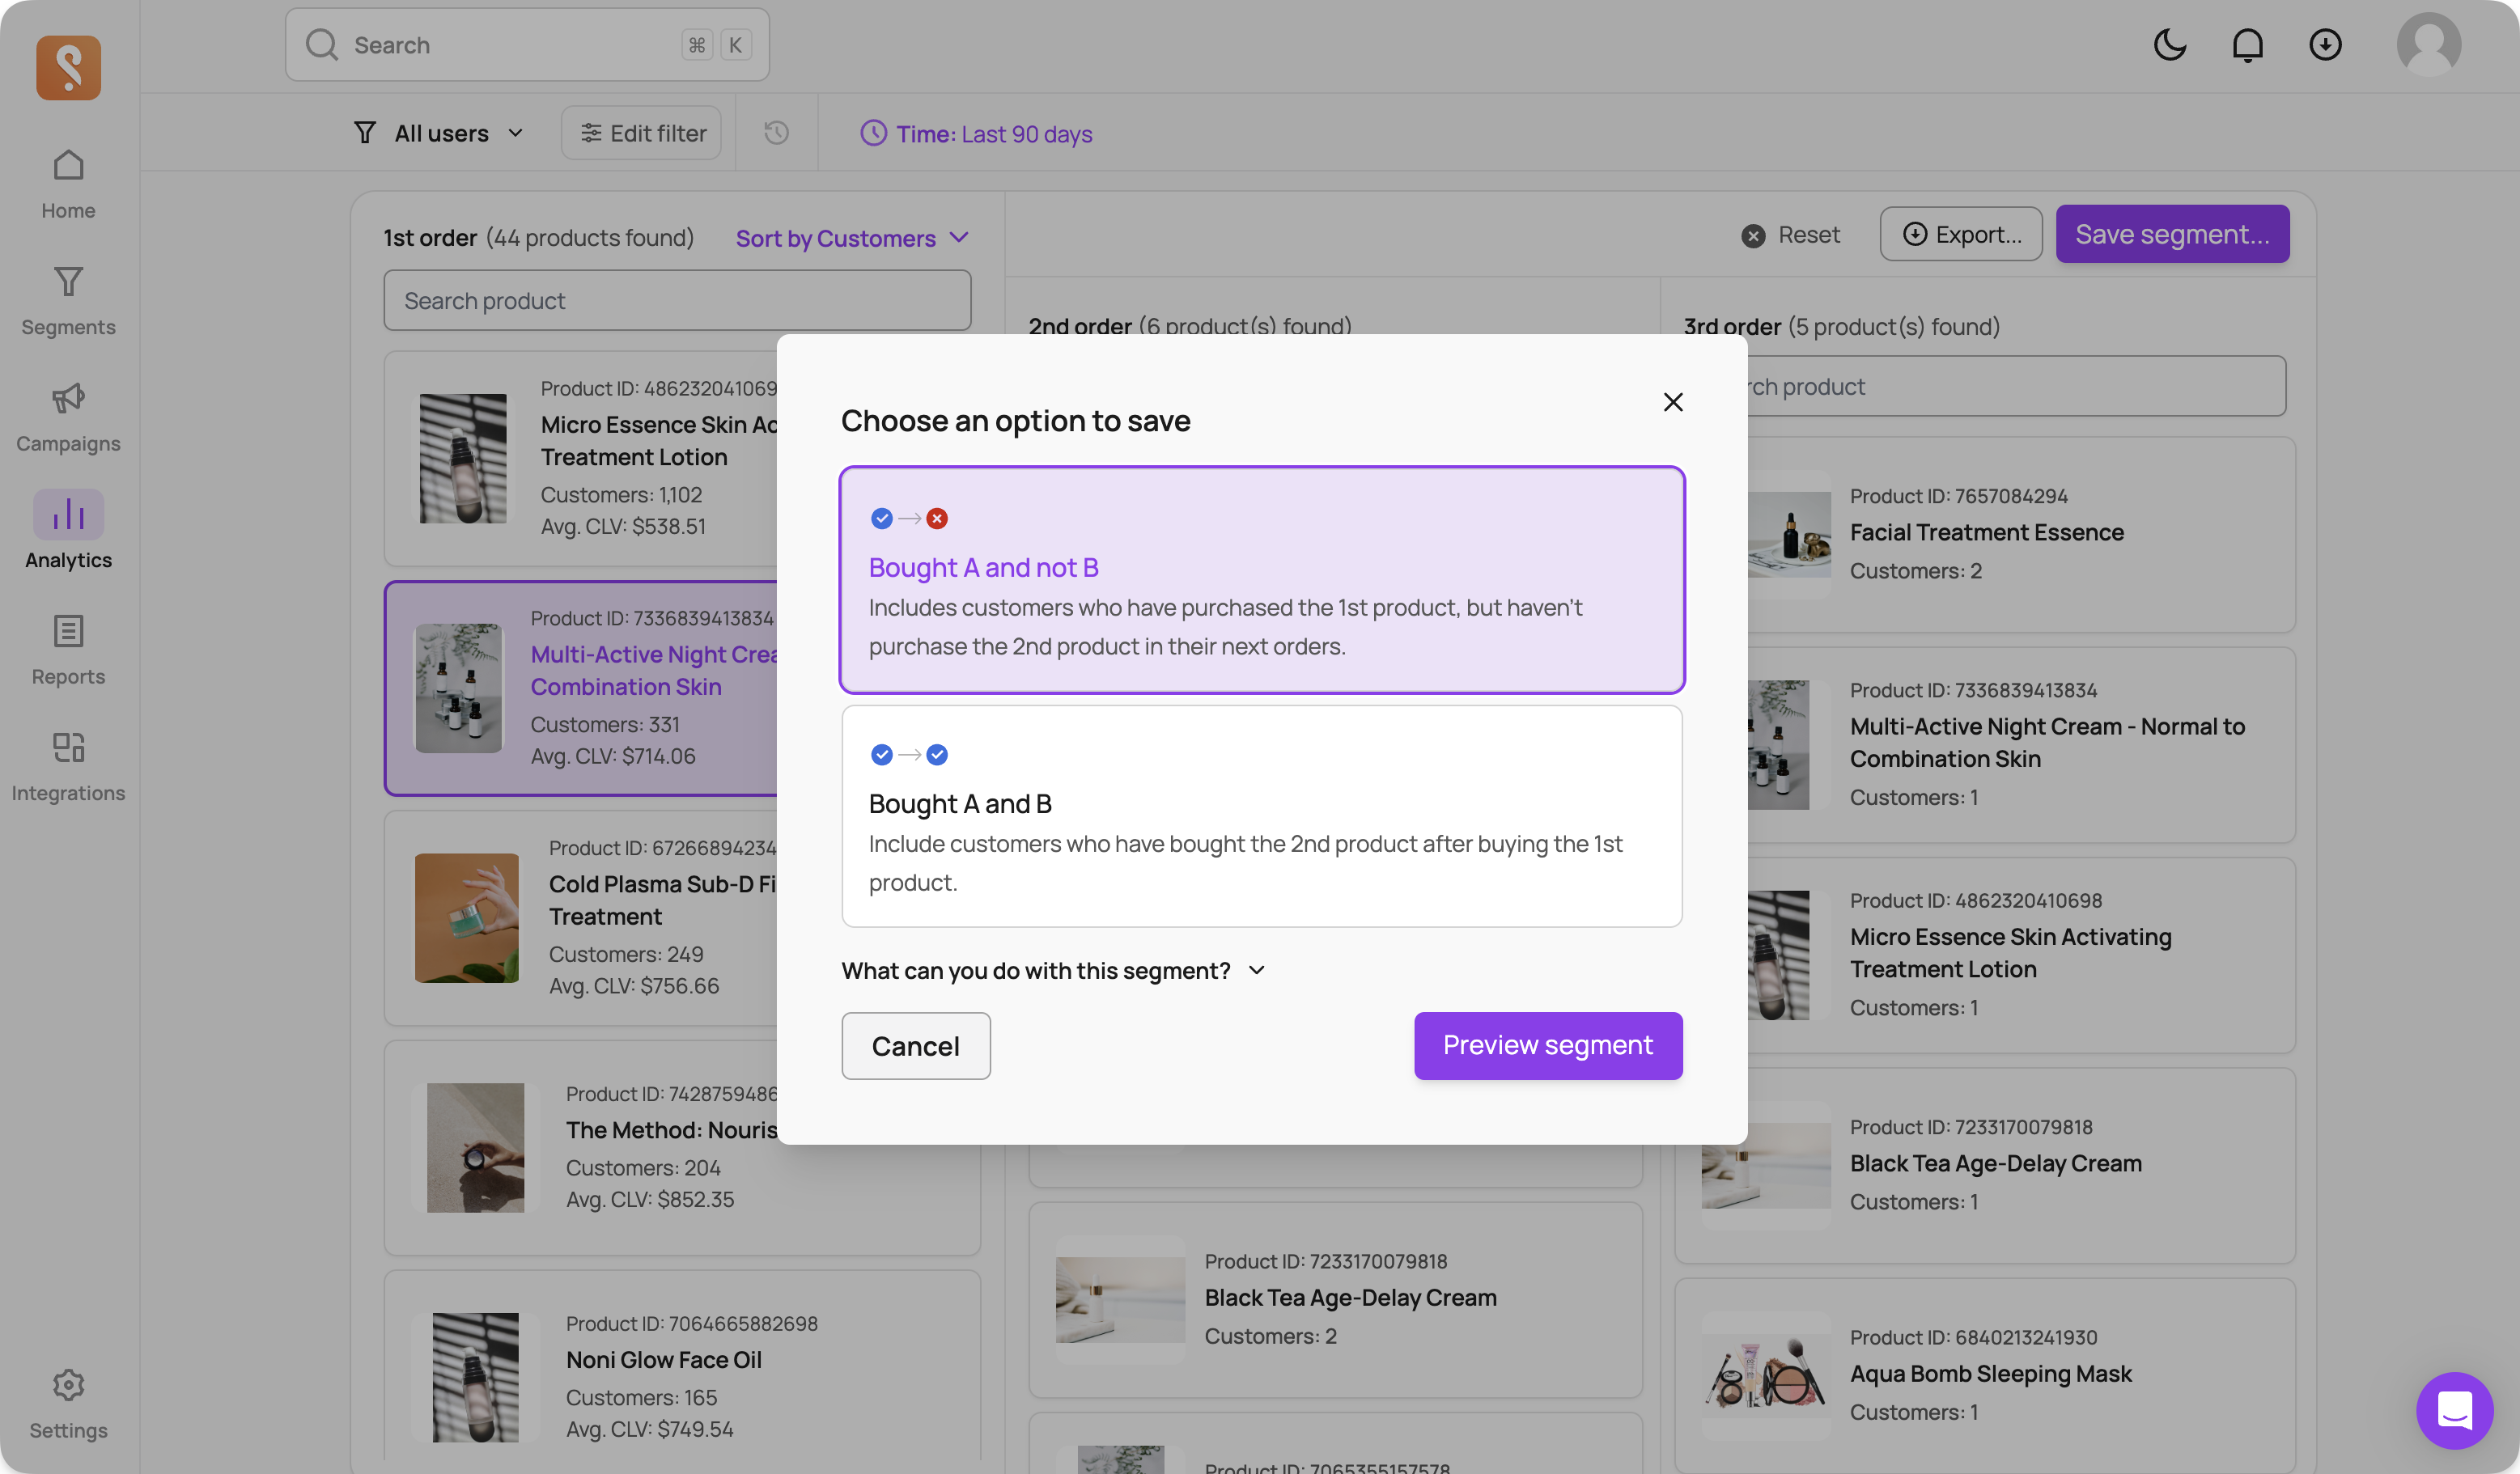Select Cold Plasma Sub-D product card
Viewport: 2520px width, 1474px height.
581,918
